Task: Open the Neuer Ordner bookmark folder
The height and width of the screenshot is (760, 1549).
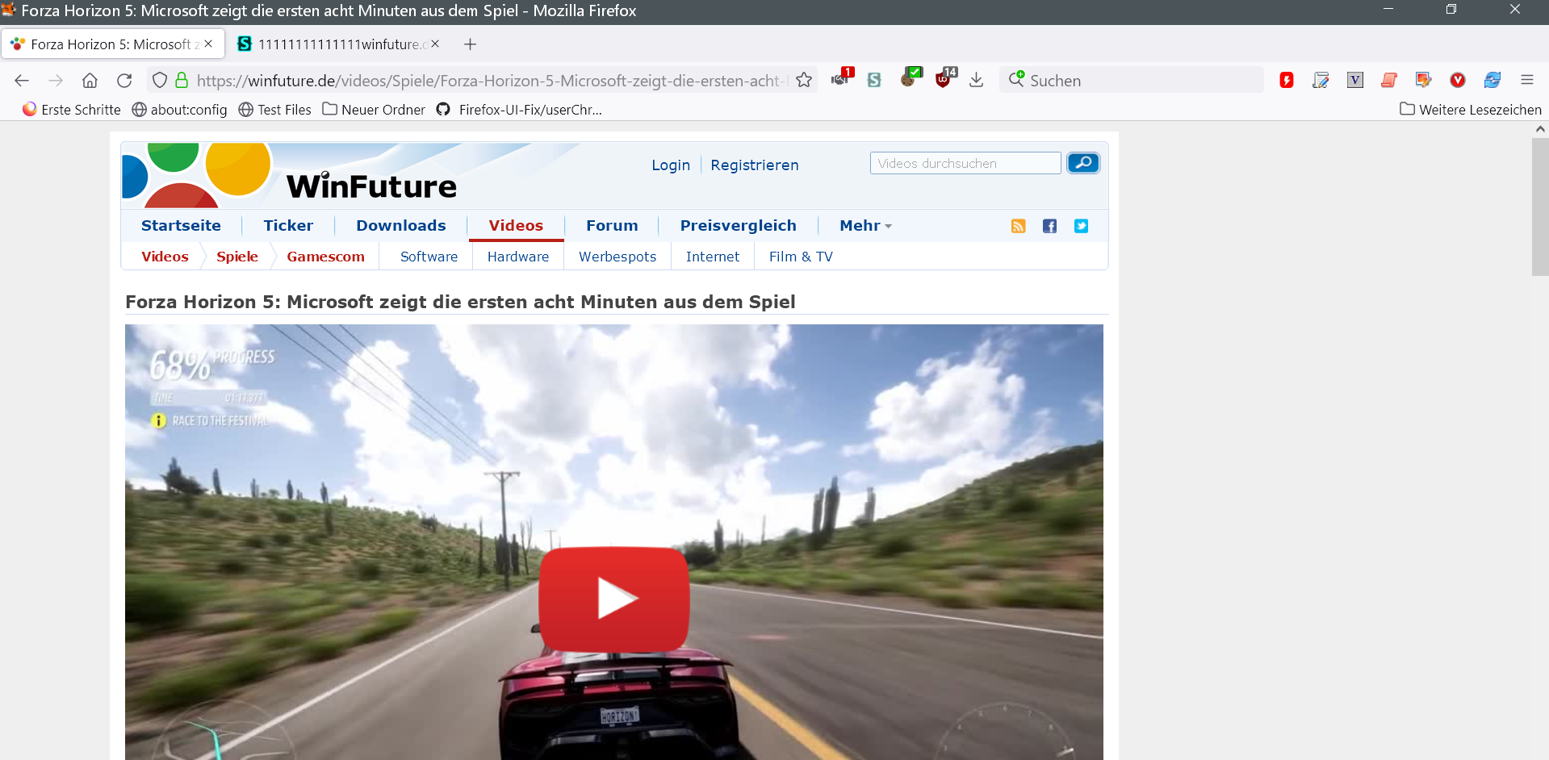Action: click(374, 110)
